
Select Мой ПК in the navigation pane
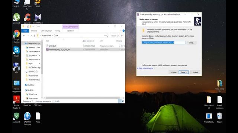point(30,90)
